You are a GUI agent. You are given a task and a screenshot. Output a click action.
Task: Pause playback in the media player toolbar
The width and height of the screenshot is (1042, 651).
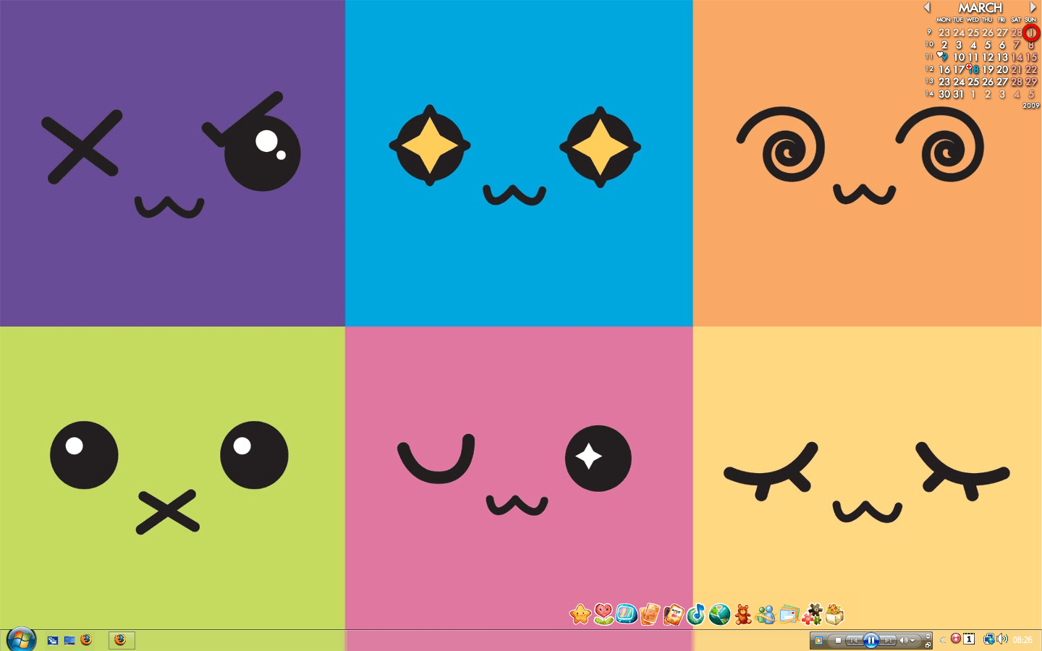[x=871, y=640]
